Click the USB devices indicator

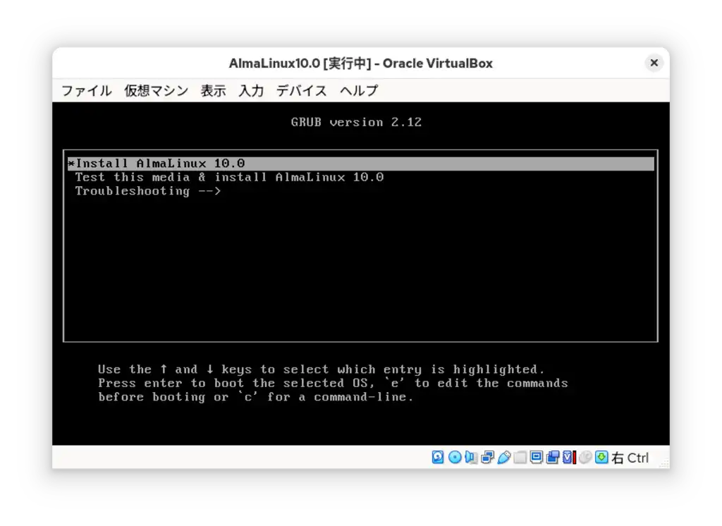pos(505,457)
